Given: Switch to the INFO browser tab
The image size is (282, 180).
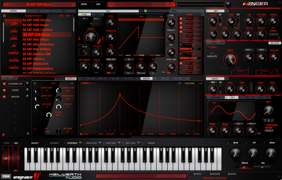Looking at the screenshot, I should [38, 11].
